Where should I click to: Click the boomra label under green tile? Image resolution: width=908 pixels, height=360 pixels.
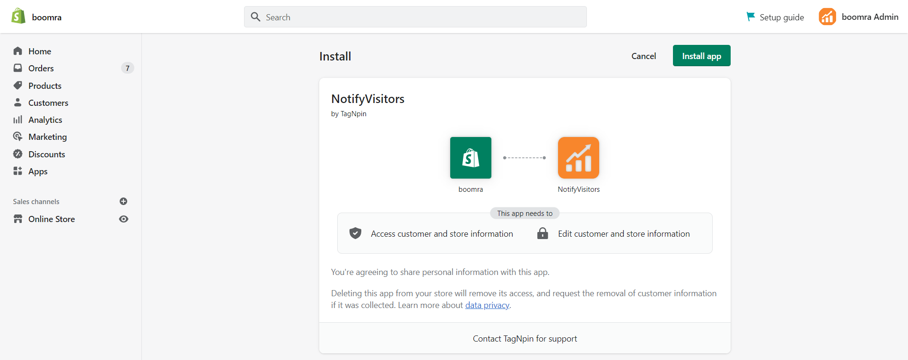(471, 189)
